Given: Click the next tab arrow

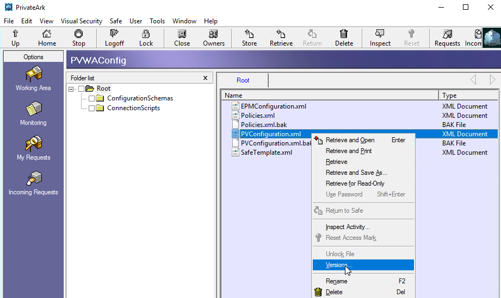Looking at the screenshot, I should pos(492,80).
